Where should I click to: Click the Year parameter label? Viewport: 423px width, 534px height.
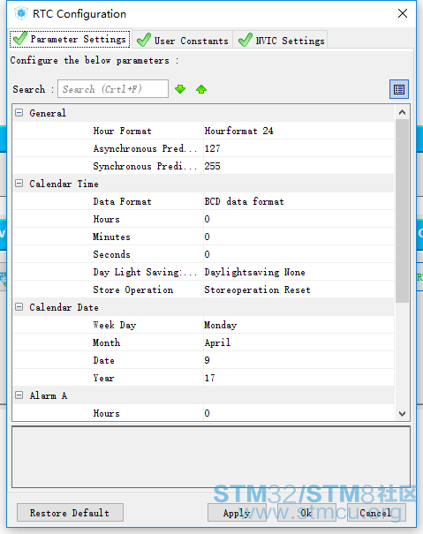pos(103,378)
